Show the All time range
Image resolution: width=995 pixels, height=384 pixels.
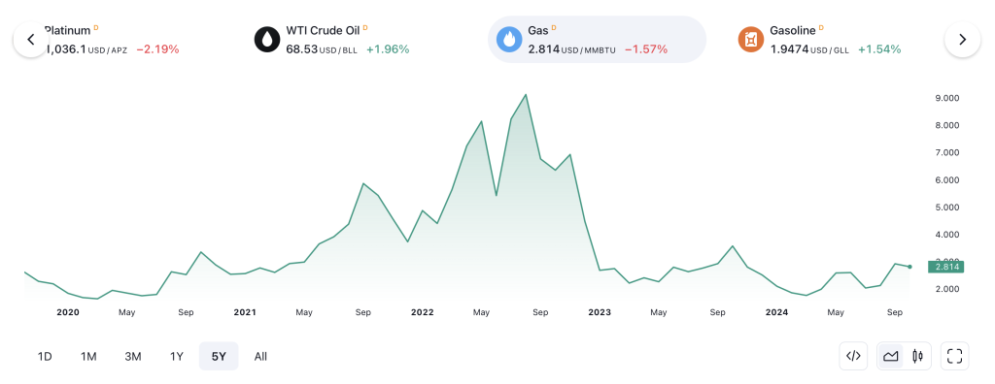[x=260, y=356]
